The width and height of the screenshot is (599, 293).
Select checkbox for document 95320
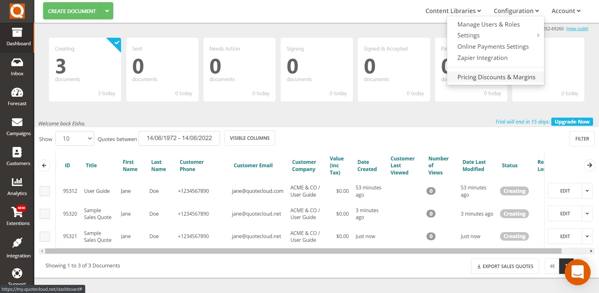[45, 214]
